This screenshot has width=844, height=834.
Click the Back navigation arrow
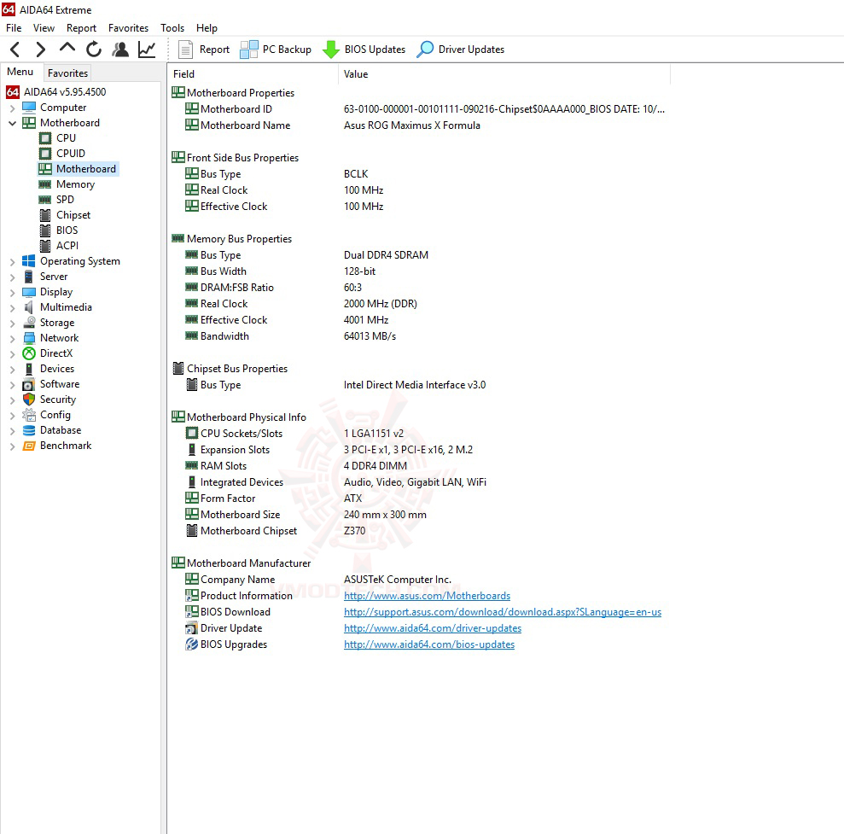click(15, 50)
